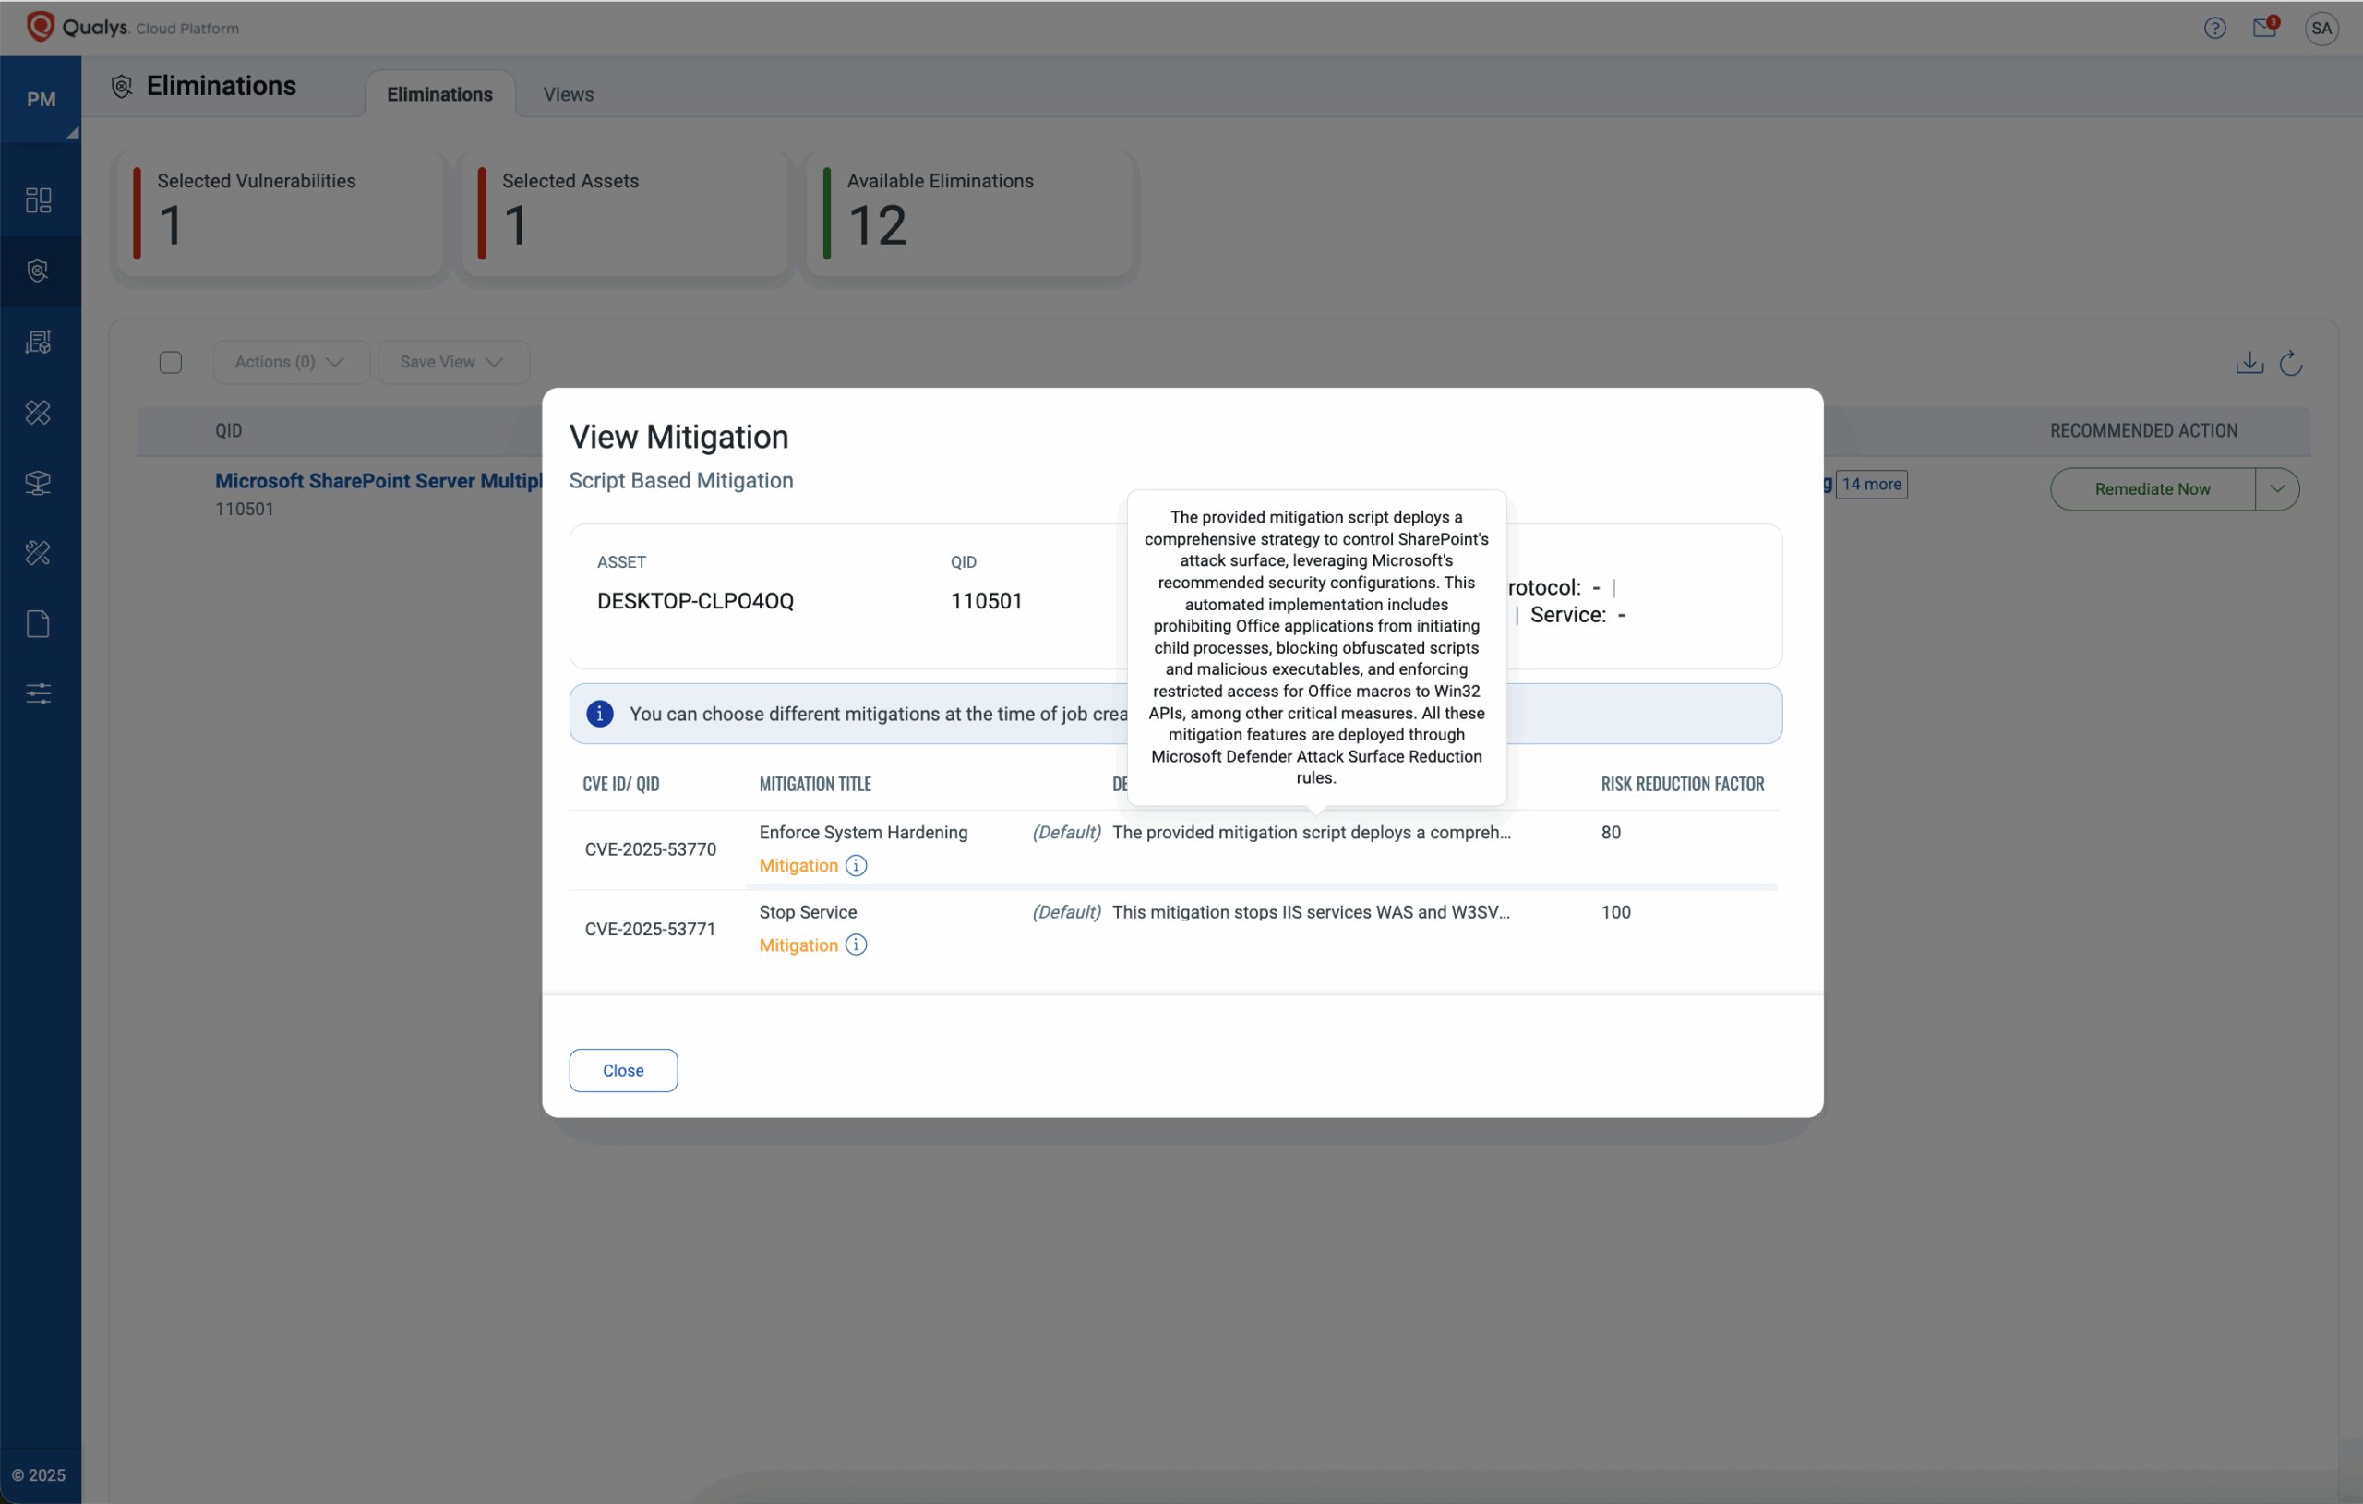Click the Available Eliminations card
Image resolution: width=2363 pixels, height=1504 pixels.
click(969, 214)
